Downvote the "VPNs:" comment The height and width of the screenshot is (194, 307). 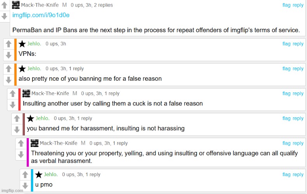point(9,55)
